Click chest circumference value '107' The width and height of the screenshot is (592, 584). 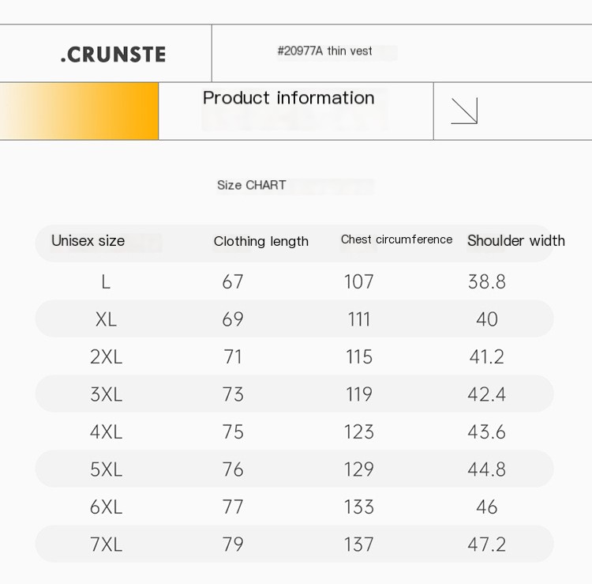[x=358, y=281]
